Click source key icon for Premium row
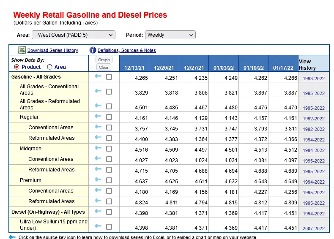Viewport: 334px width, 239px height. point(98,180)
